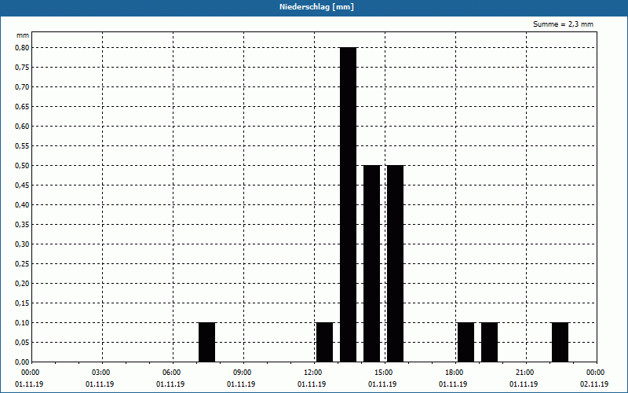Click the 03:00 time axis label

(100, 373)
